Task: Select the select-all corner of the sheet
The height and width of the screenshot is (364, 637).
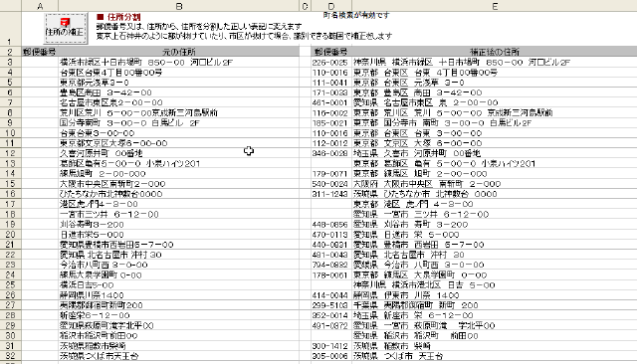Action: [11, 6]
